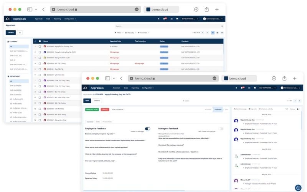Open the activity view icon in the back window
Screen dimensions: 307x192
pyautogui.click(x=222, y=33)
